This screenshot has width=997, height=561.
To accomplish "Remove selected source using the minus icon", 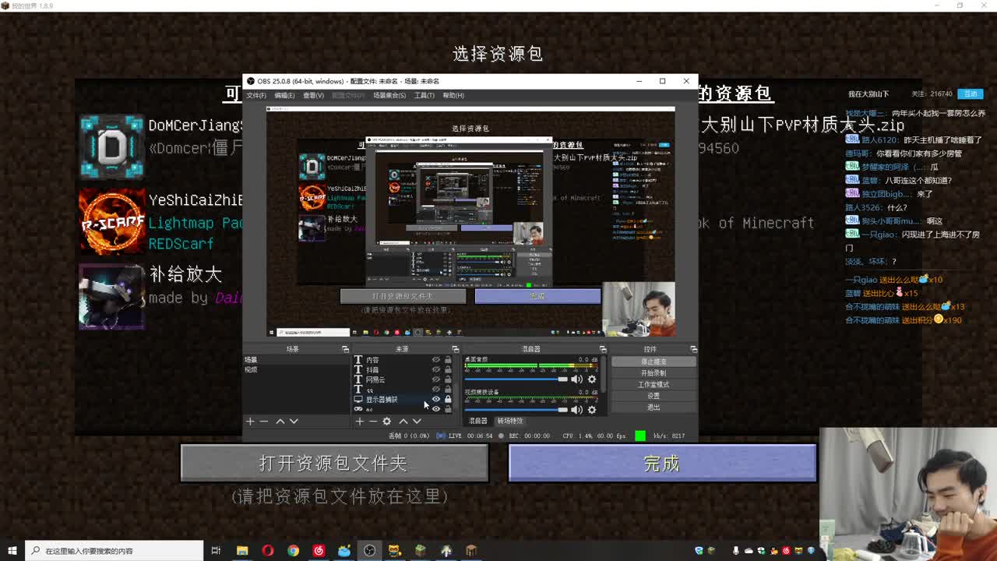I will 372,422.
